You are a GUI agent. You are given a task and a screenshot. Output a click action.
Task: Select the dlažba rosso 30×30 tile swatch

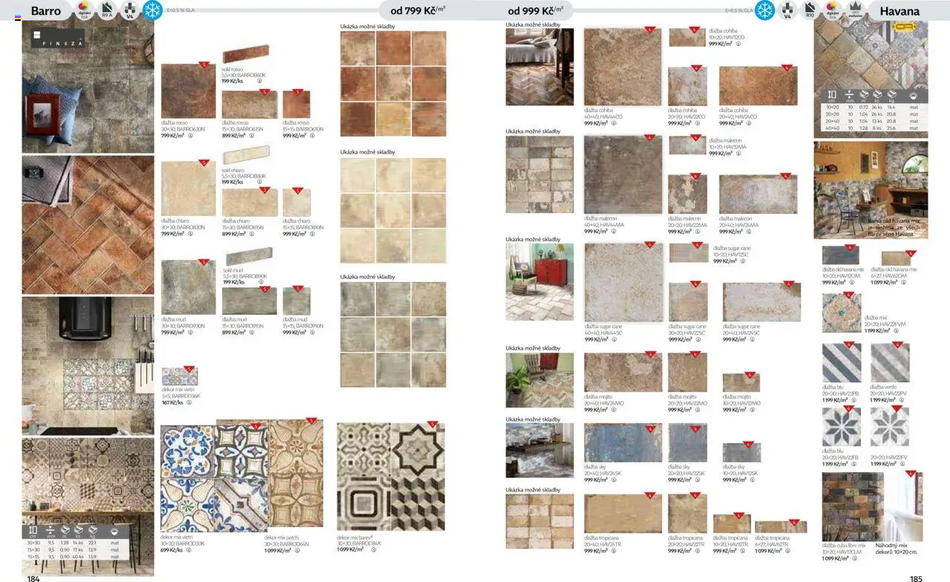pyautogui.click(x=188, y=91)
